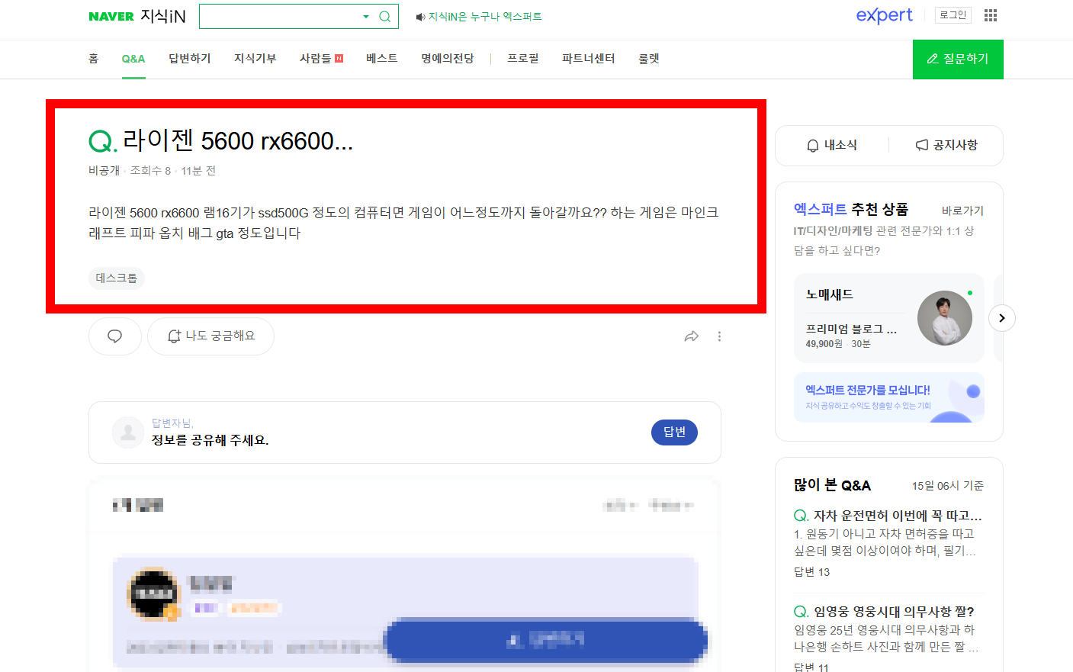Open the eXpert logo link

click(x=885, y=15)
